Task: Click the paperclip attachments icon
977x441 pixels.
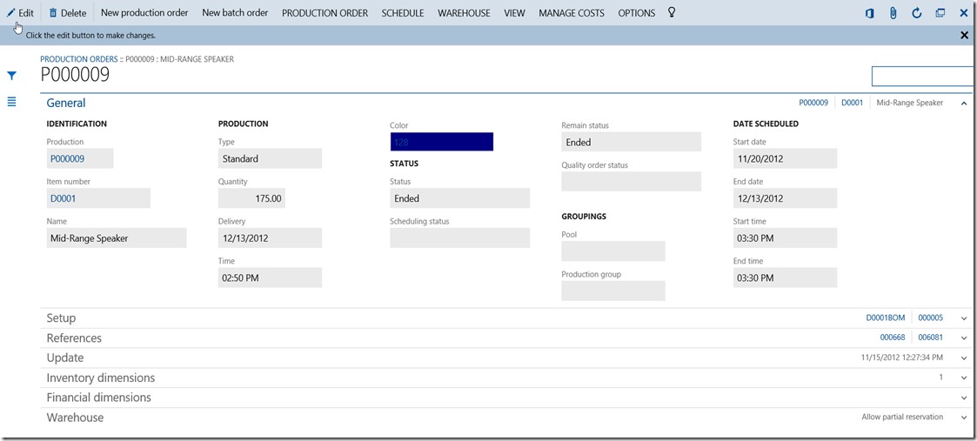Action: pos(893,13)
